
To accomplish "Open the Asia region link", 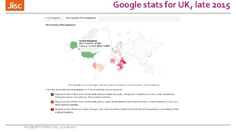I will [x=86, y=85].
